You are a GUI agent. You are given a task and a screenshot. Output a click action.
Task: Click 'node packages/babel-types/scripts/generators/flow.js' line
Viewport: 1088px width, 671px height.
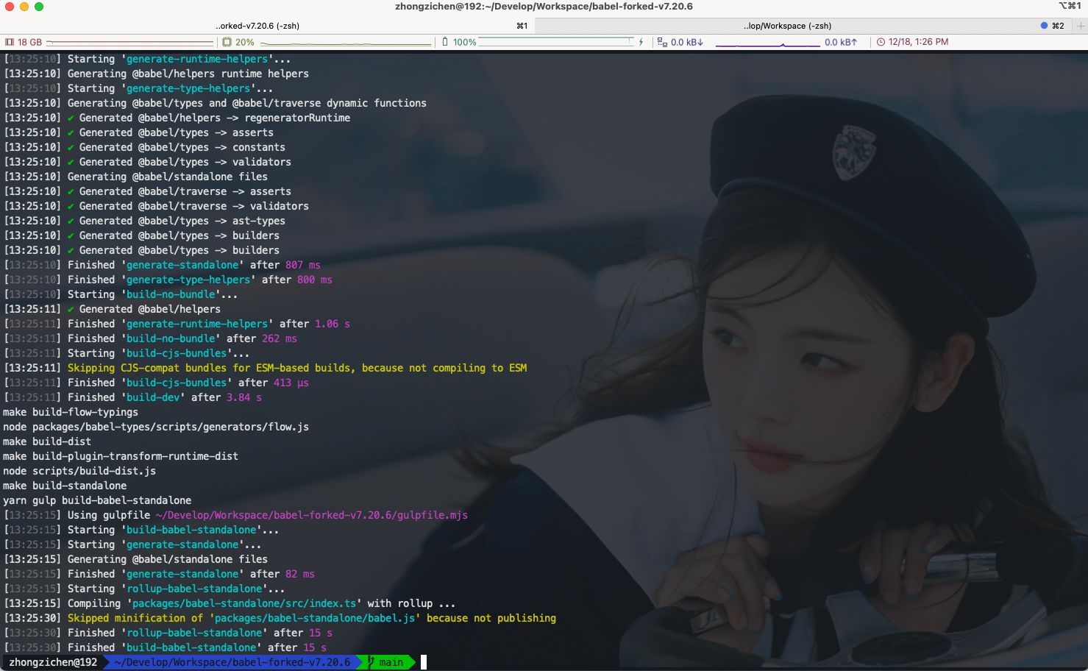pos(156,427)
